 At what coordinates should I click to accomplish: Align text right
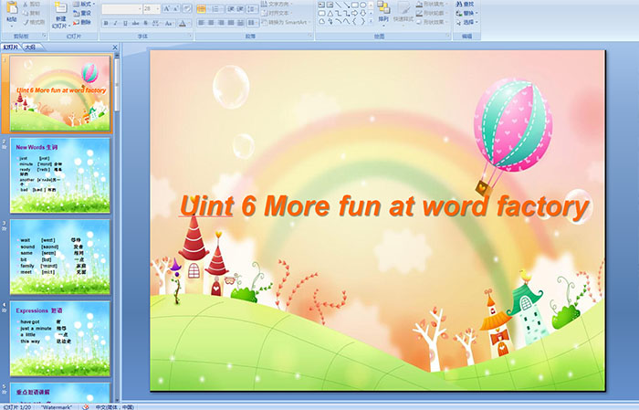[221, 23]
